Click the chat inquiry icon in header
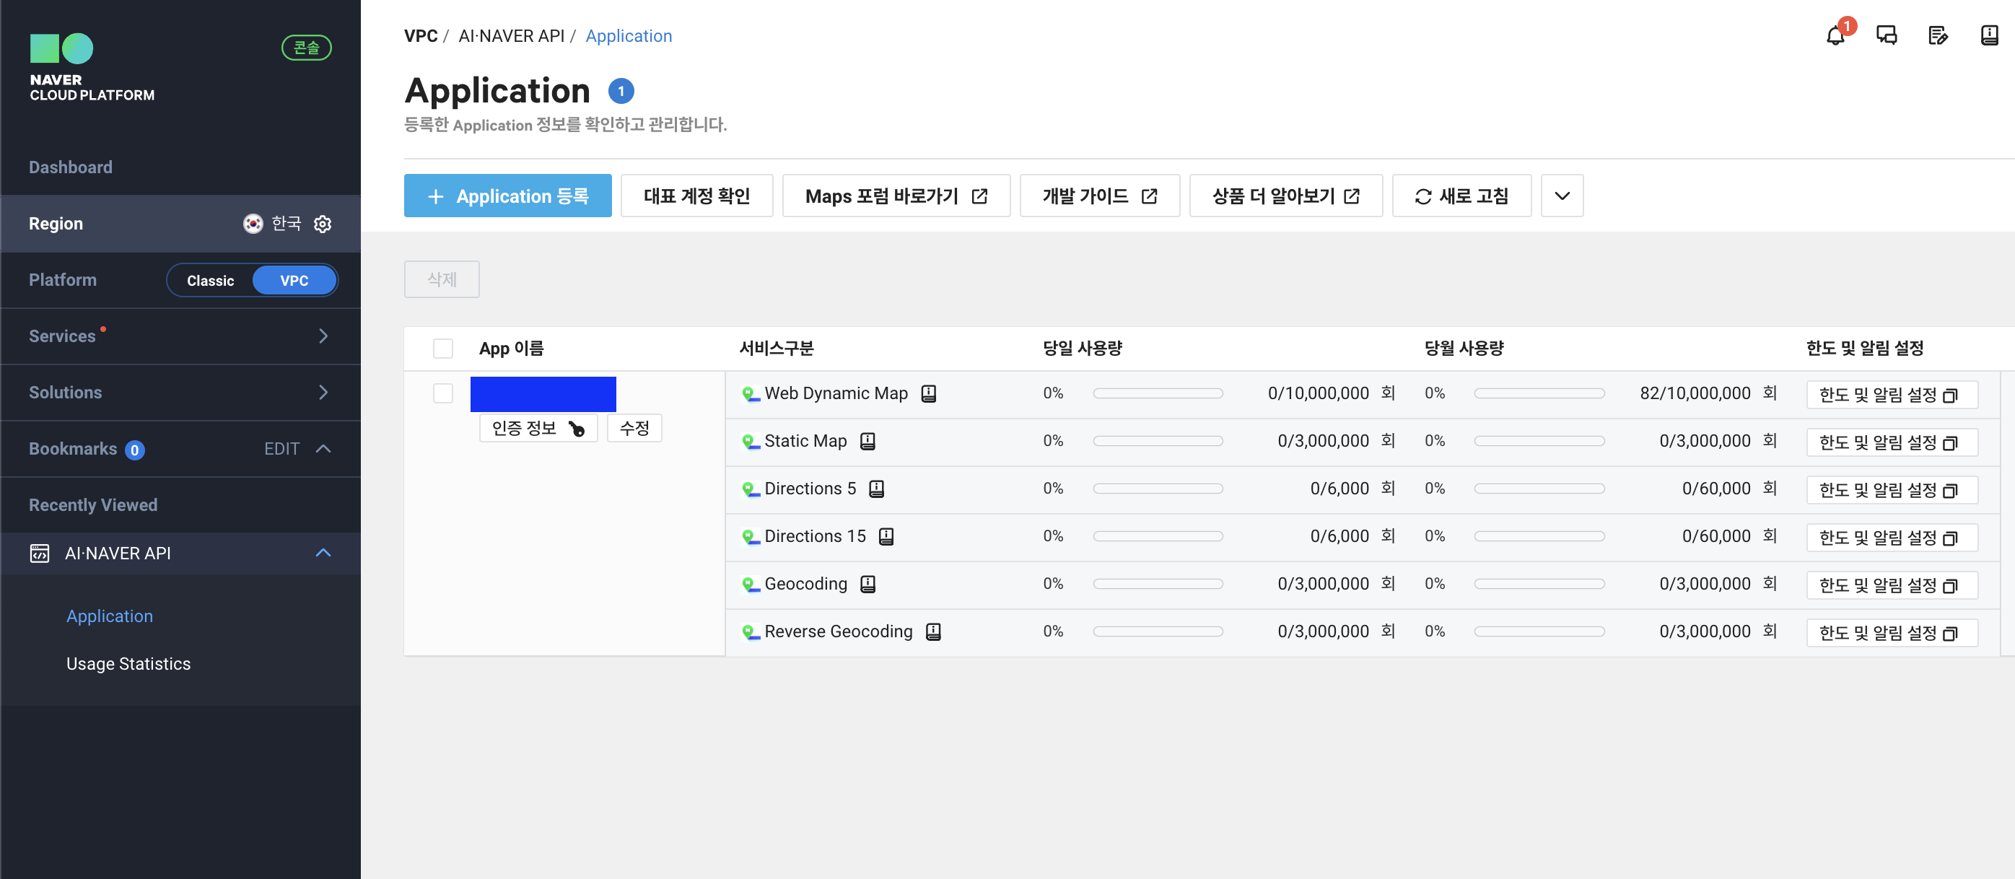Screen dimensions: 2015x879 click(1886, 36)
